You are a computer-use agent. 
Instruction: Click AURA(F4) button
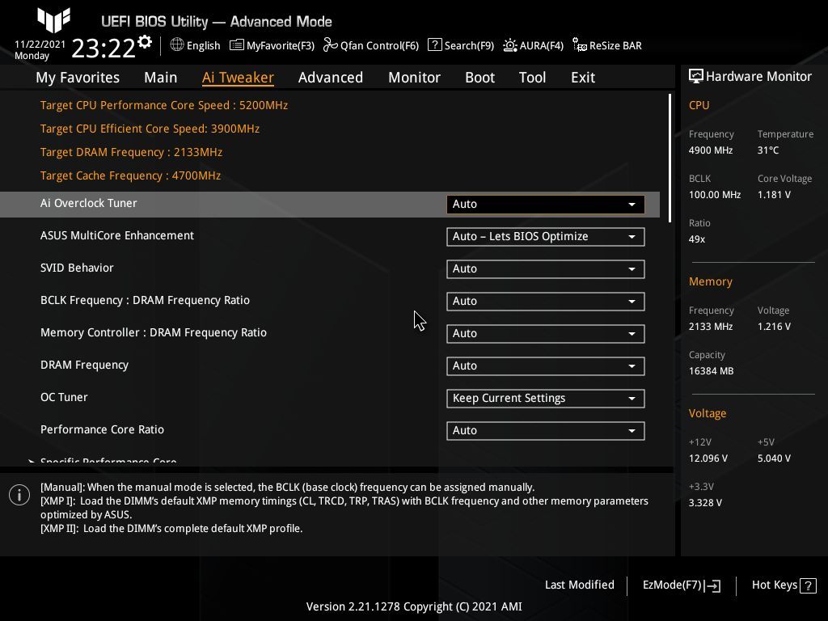pyautogui.click(x=534, y=45)
